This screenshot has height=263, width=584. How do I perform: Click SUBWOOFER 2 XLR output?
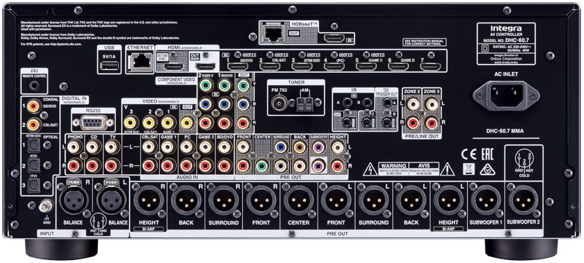pyautogui.click(x=523, y=200)
